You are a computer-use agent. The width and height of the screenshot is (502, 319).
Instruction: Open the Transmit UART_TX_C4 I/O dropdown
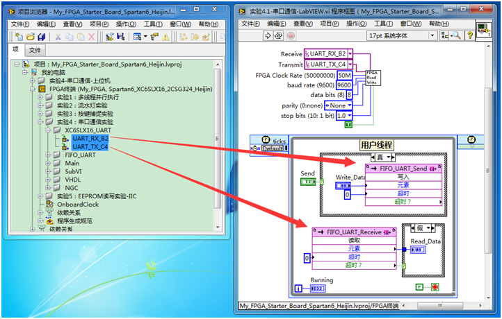coord(350,64)
